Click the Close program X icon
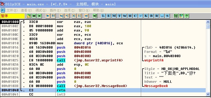Image resolution: width=211 pixels, height=98 pixels. pos(39,16)
